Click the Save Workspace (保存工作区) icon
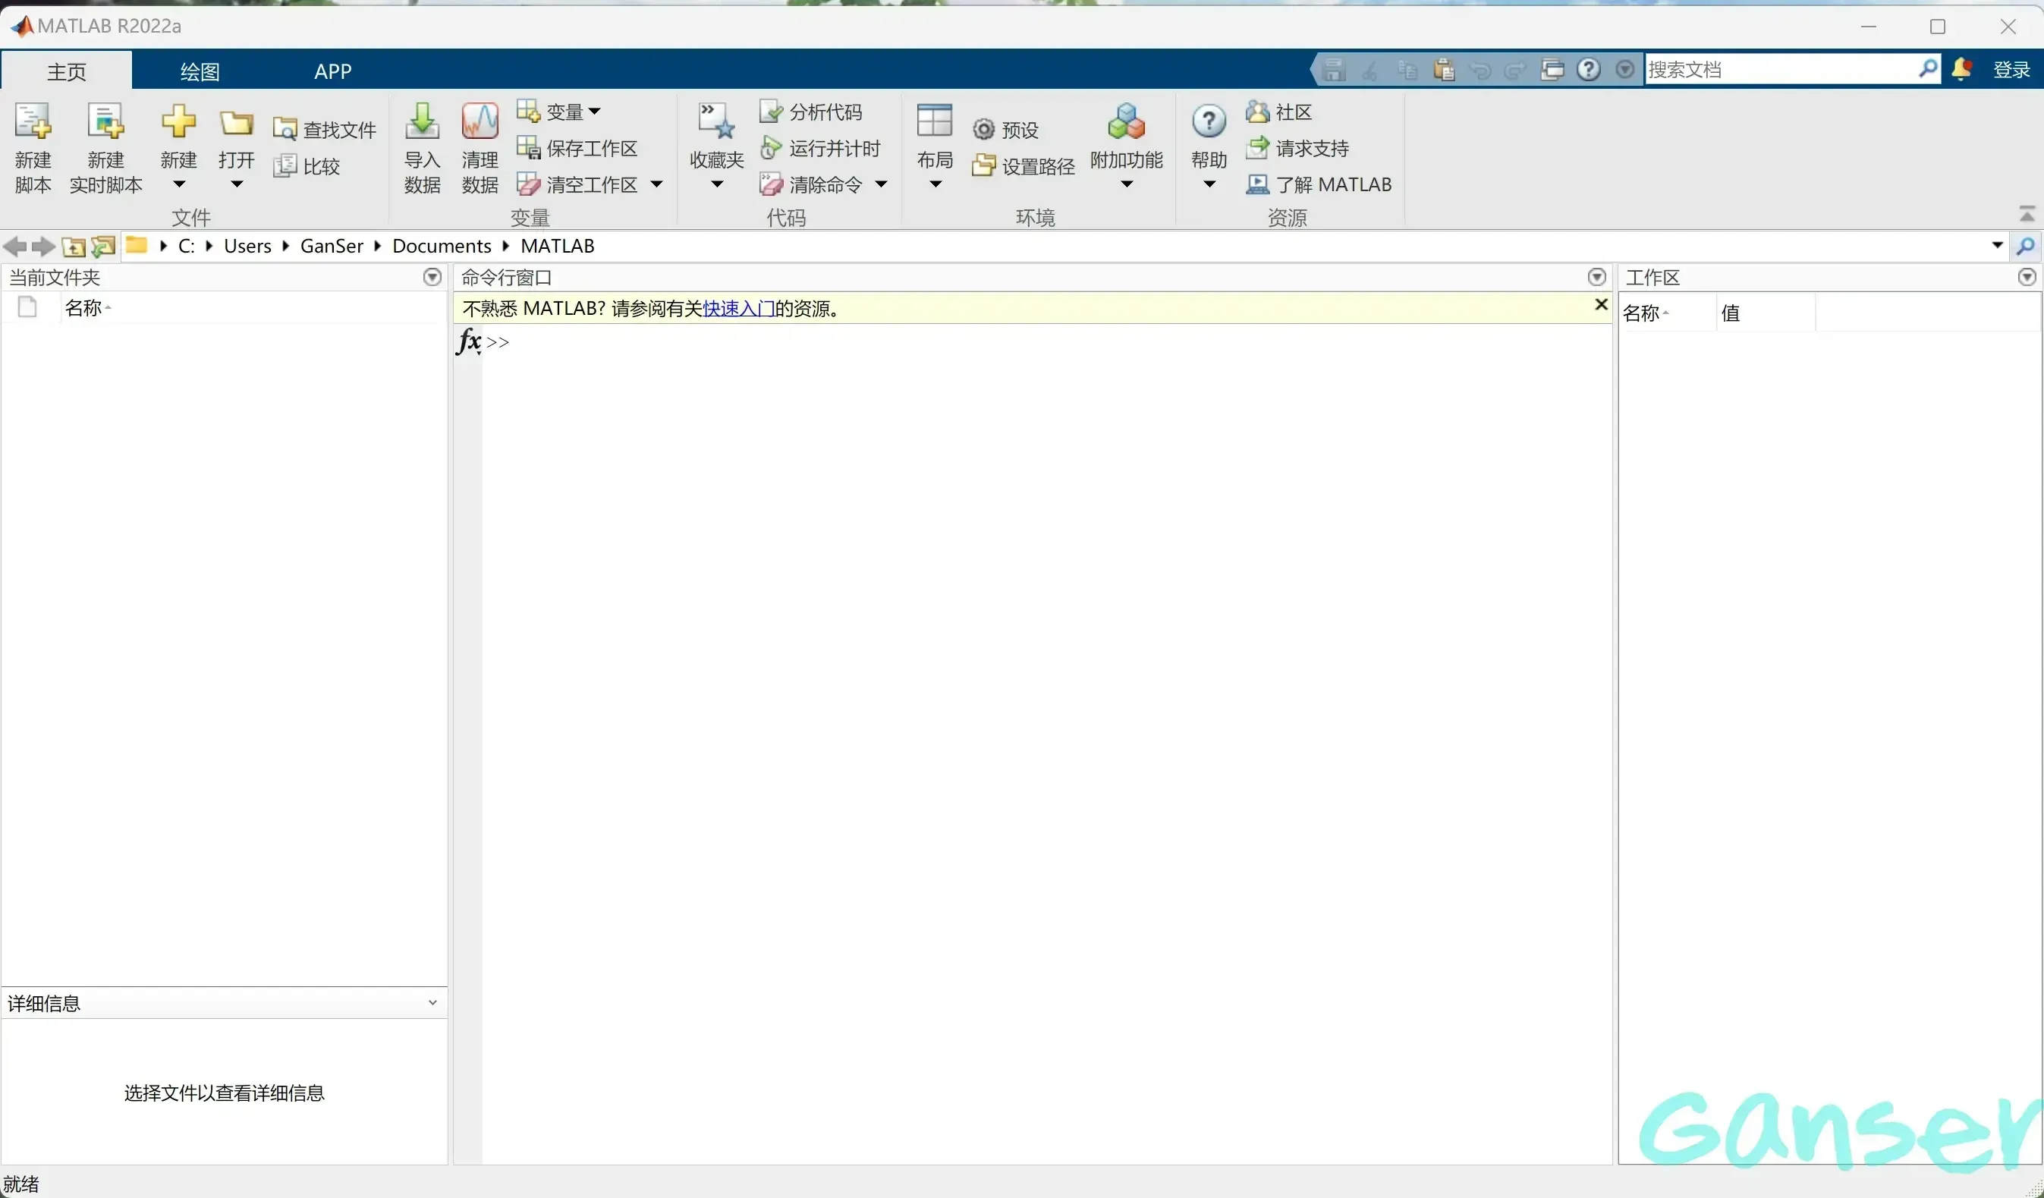Viewport: 2044px width, 1198px height. pyautogui.click(x=528, y=149)
